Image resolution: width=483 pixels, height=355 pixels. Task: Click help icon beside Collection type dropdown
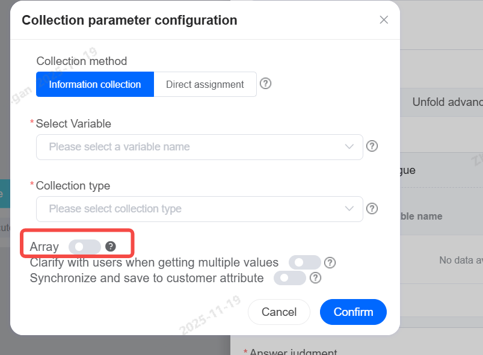pyautogui.click(x=372, y=208)
